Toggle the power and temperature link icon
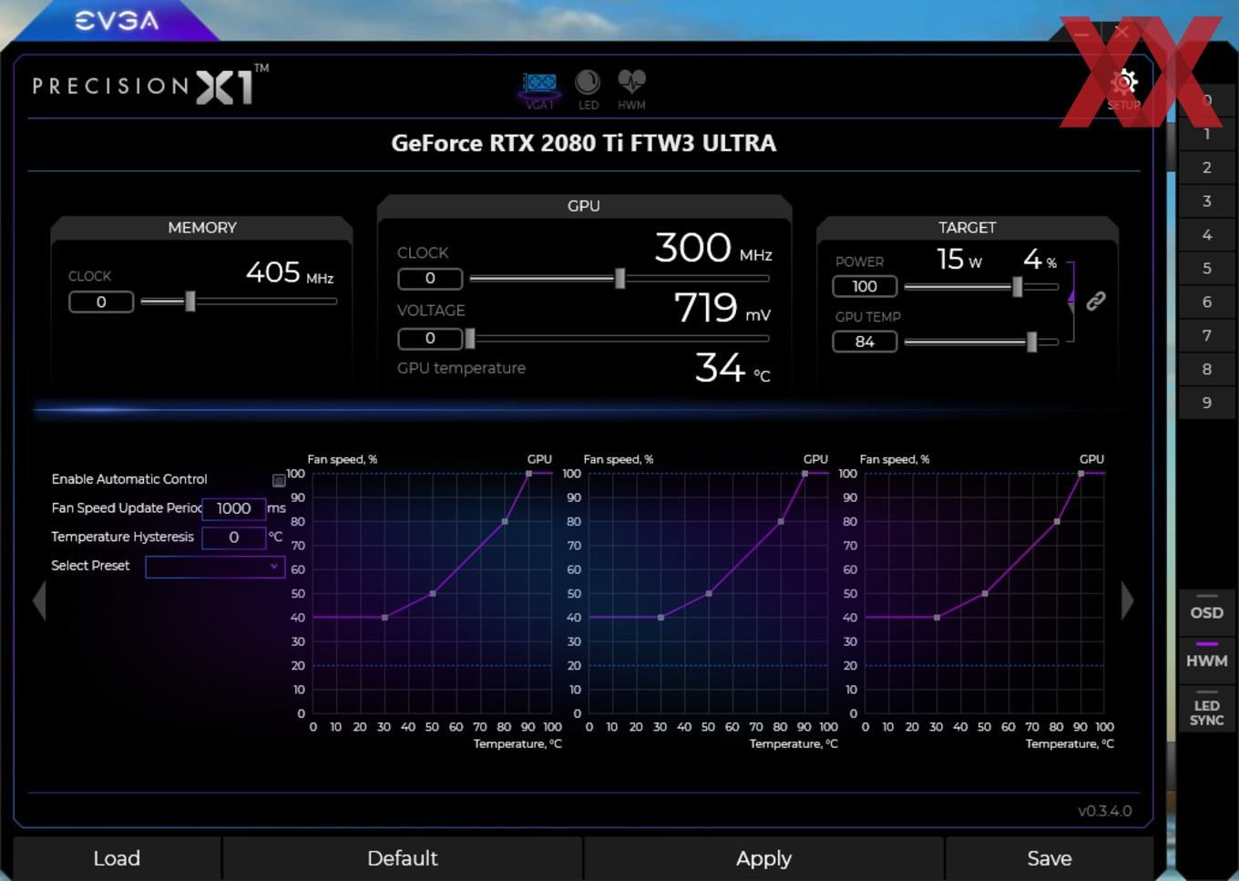Image resolution: width=1239 pixels, height=881 pixels. click(x=1096, y=301)
